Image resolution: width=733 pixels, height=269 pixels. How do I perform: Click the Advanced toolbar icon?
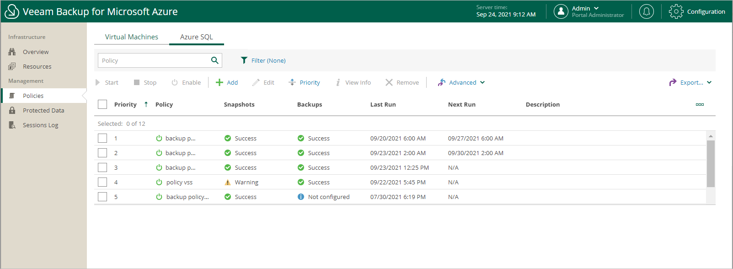[x=441, y=82]
